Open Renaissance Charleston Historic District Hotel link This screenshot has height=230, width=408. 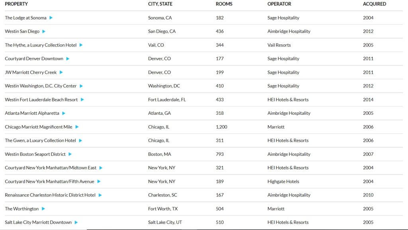pyautogui.click(x=50, y=195)
